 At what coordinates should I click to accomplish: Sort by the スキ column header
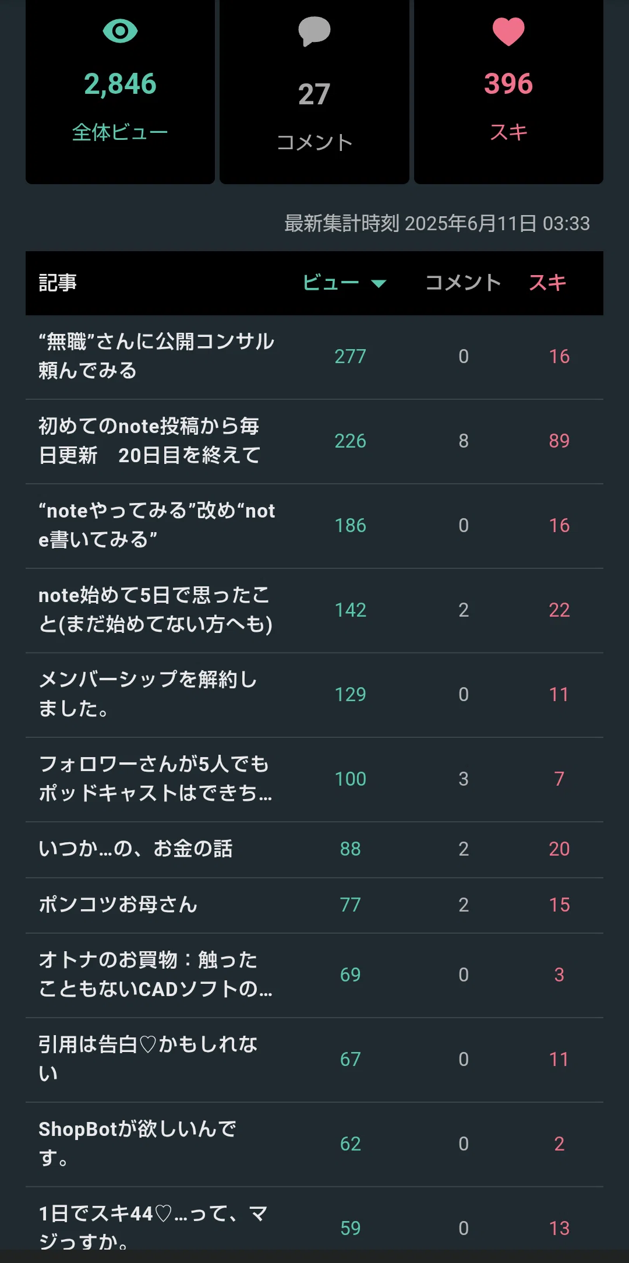pyautogui.click(x=547, y=283)
